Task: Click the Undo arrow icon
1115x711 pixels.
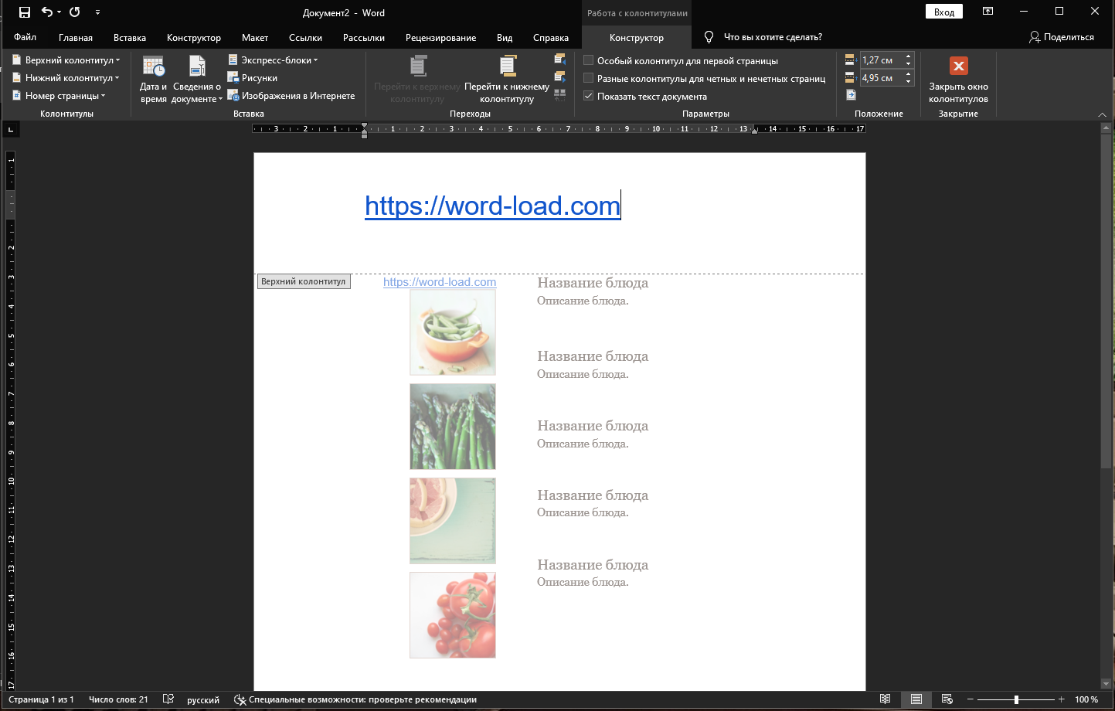Action: tap(47, 12)
